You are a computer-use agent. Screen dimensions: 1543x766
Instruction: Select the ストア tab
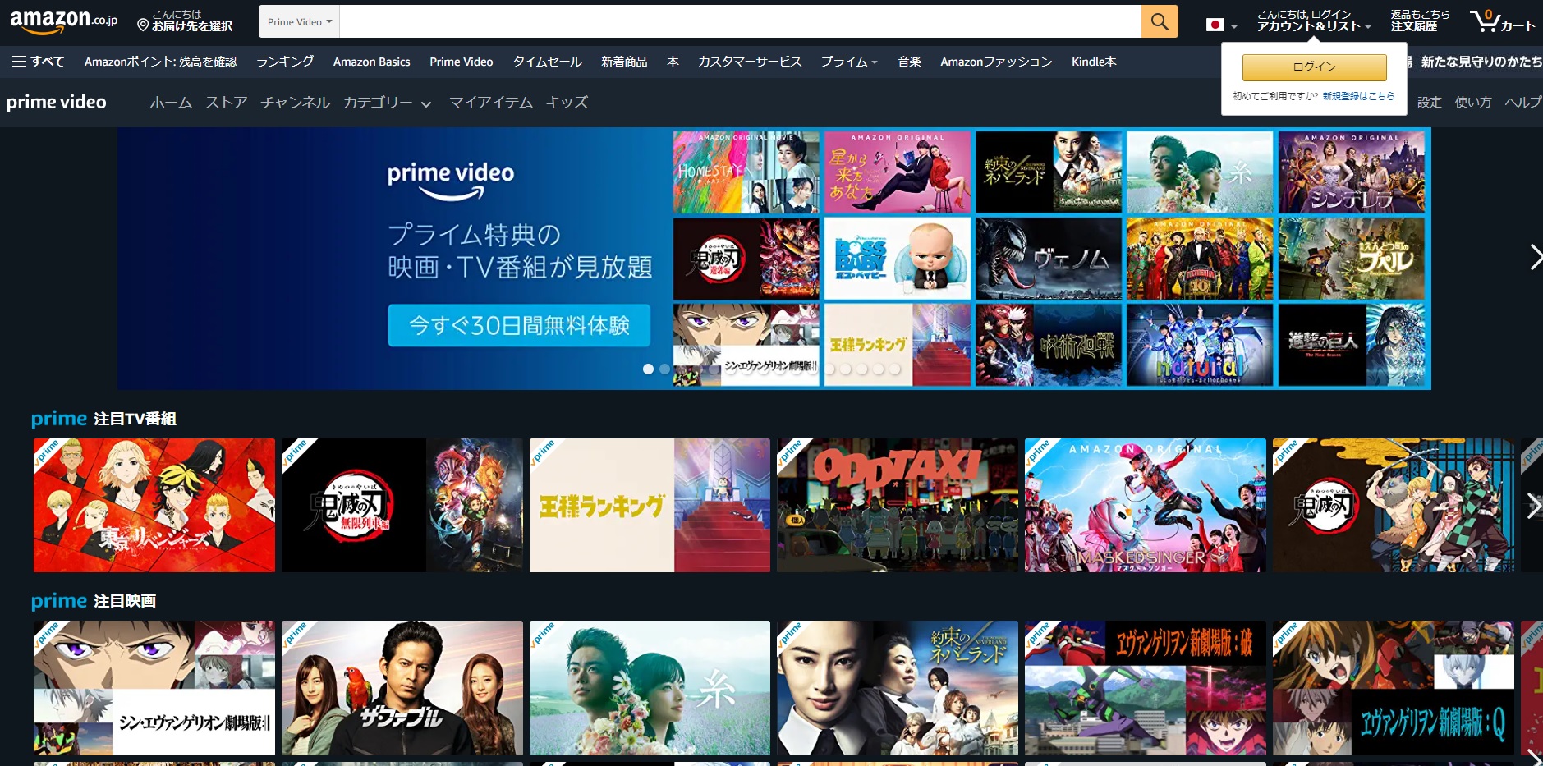pos(226,103)
